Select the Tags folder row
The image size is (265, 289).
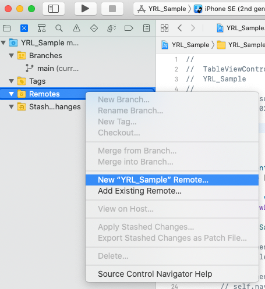[77, 81]
